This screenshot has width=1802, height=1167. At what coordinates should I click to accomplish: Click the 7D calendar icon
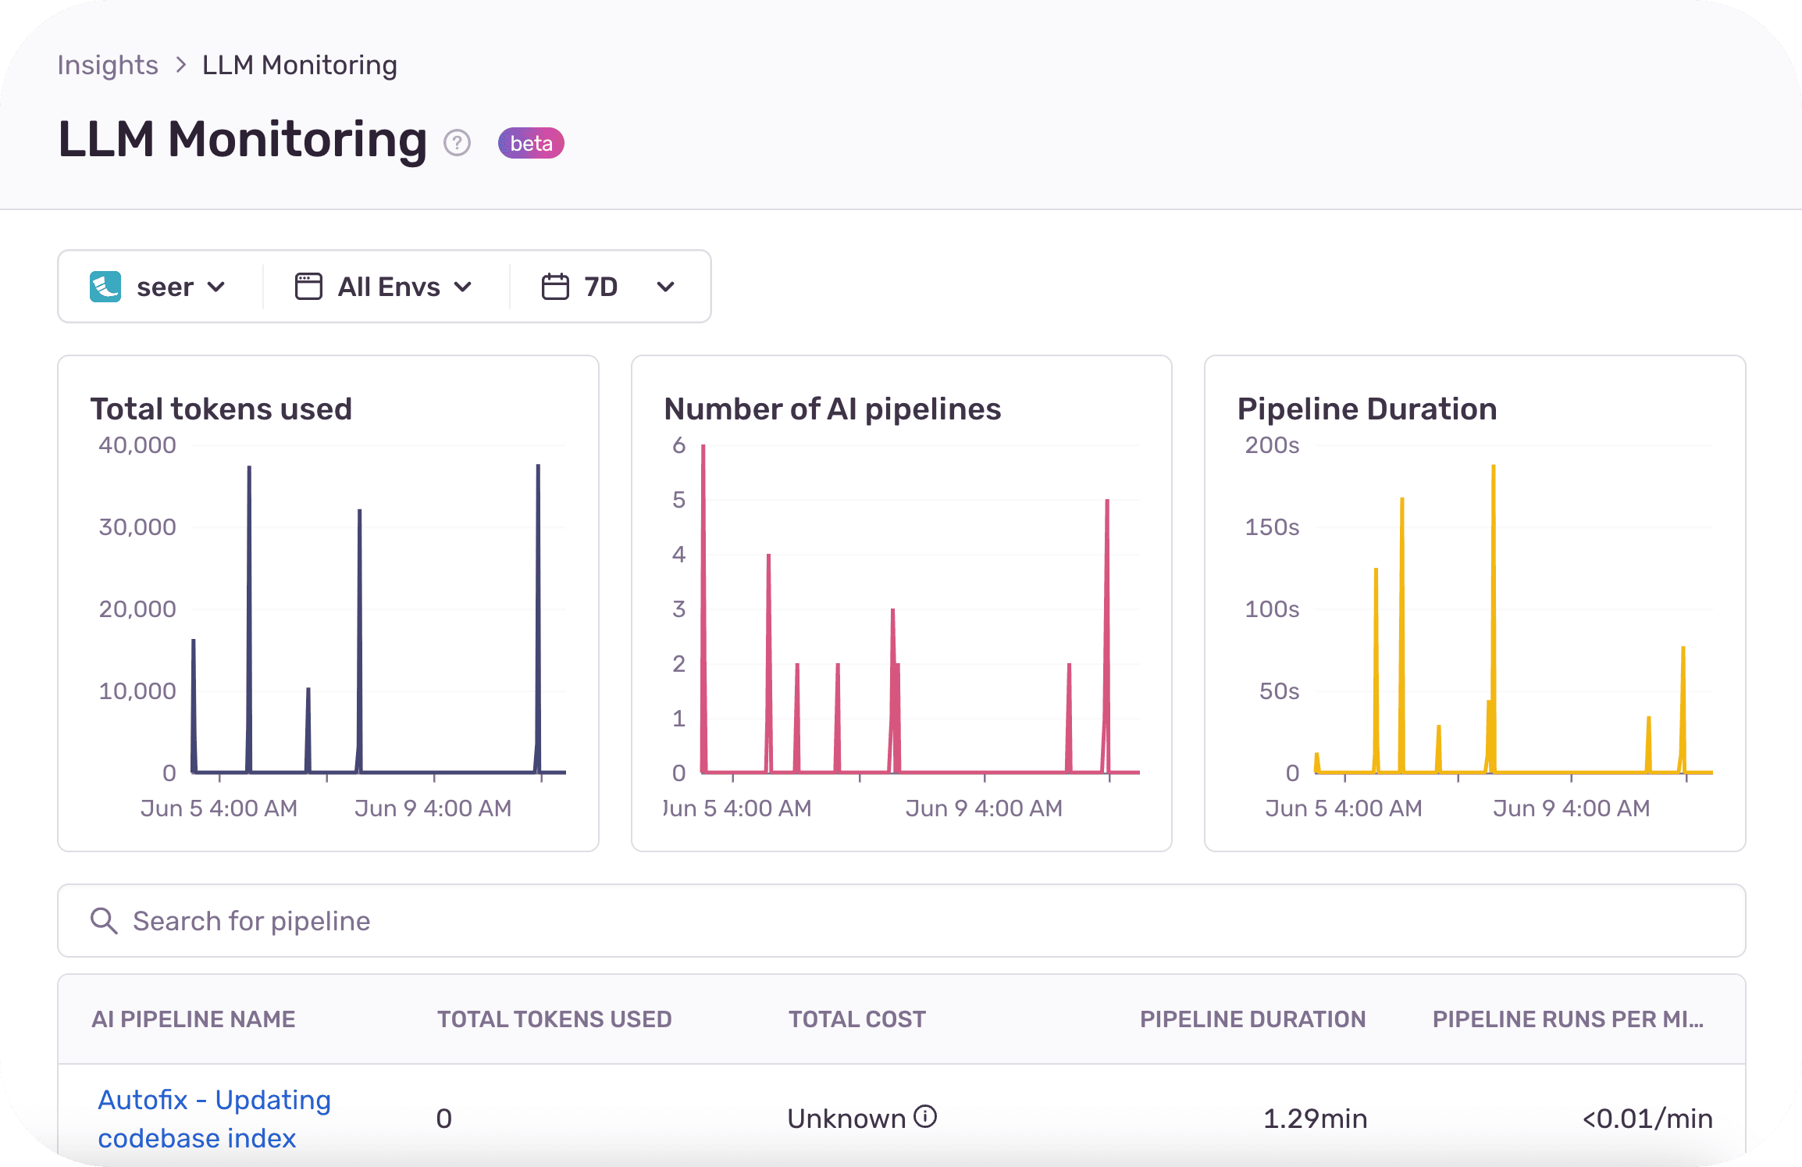(x=555, y=287)
